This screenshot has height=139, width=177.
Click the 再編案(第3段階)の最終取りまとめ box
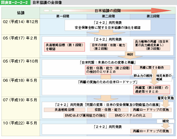coord(152,90)
